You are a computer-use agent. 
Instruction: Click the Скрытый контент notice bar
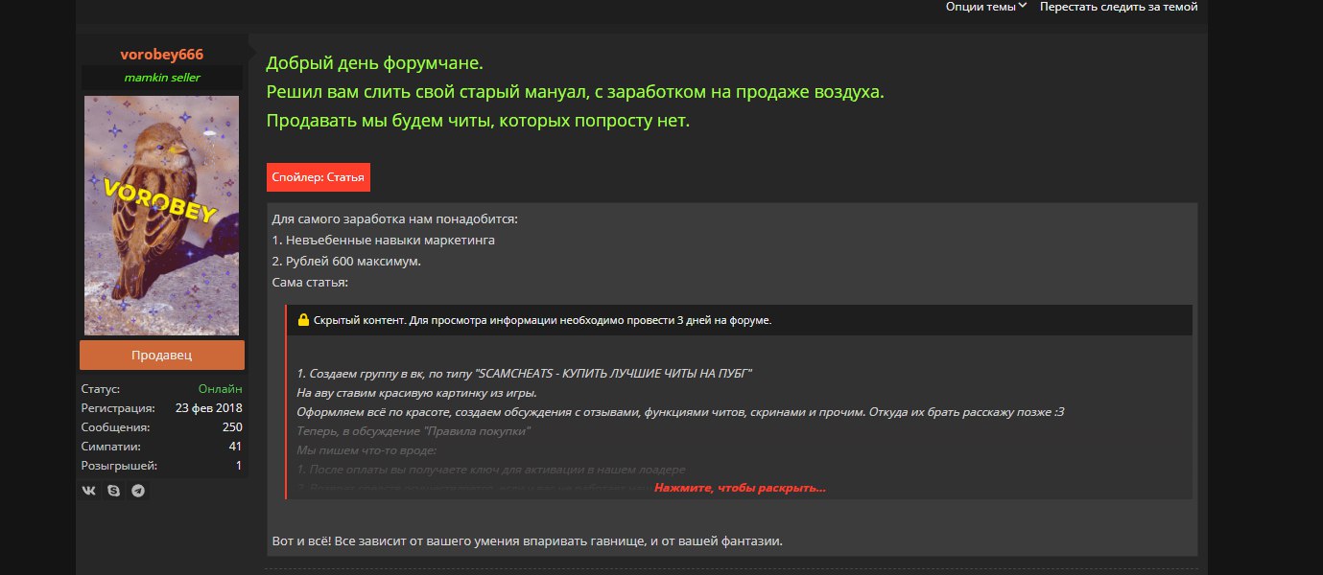click(740, 320)
